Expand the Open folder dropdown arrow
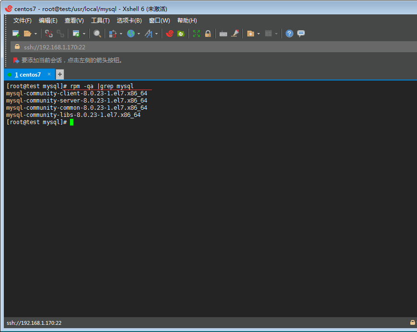This screenshot has height=332, width=417. 35,34
